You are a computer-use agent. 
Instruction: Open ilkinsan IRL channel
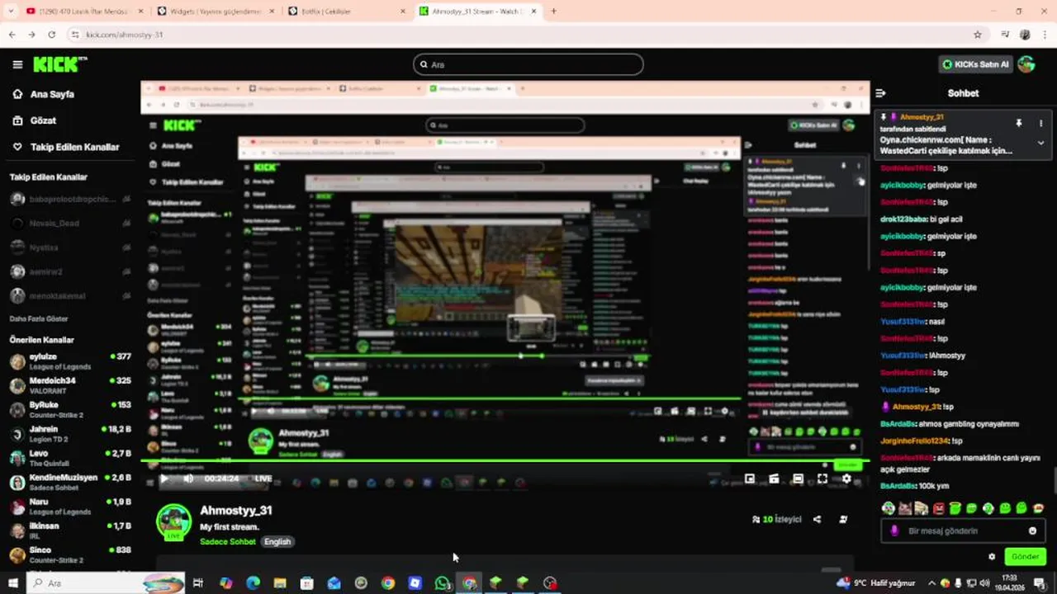(70, 530)
